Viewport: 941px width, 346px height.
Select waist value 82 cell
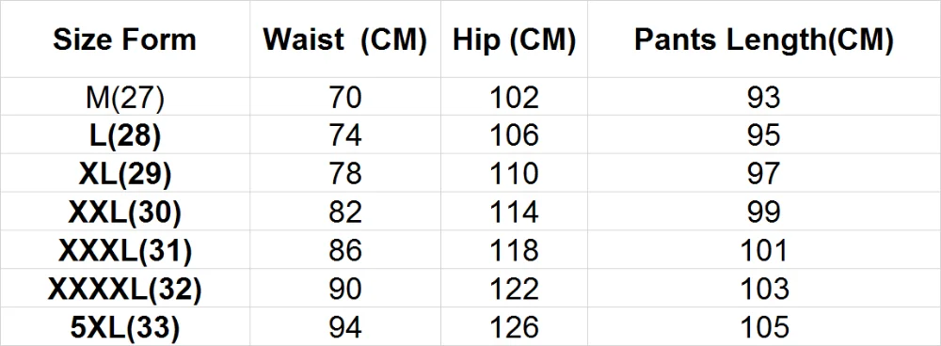pyautogui.click(x=345, y=212)
